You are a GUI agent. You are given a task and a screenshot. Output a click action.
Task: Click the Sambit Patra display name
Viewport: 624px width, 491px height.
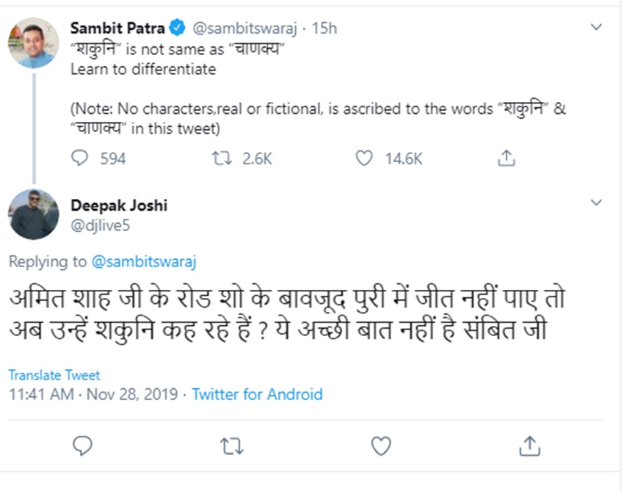pos(117,29)
